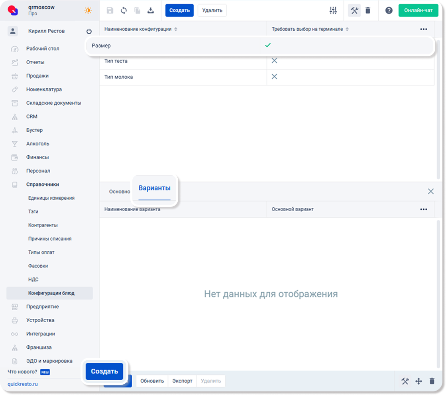Select Конфигурации блюд submenu item
This screenshot has width=446, height=395.
pos(50,293)
